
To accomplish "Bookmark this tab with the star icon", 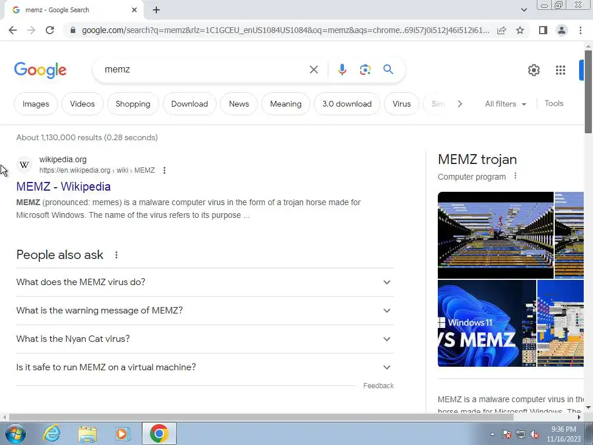I will (x=520, y=30).
